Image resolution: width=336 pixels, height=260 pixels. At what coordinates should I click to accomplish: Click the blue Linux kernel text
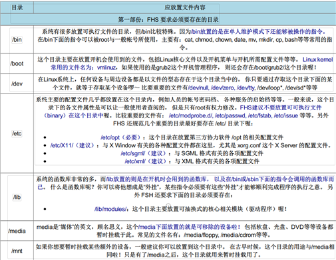click(317, 60)
